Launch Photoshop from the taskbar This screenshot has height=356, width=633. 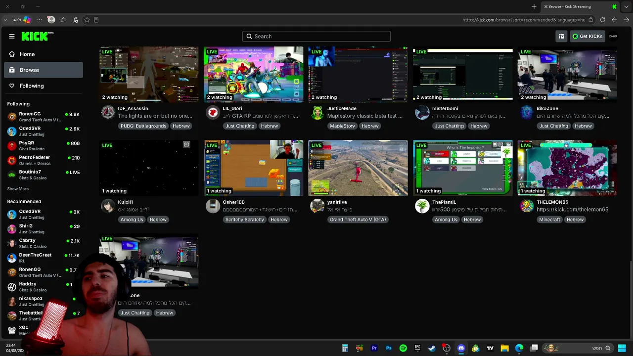click(389, 348)
